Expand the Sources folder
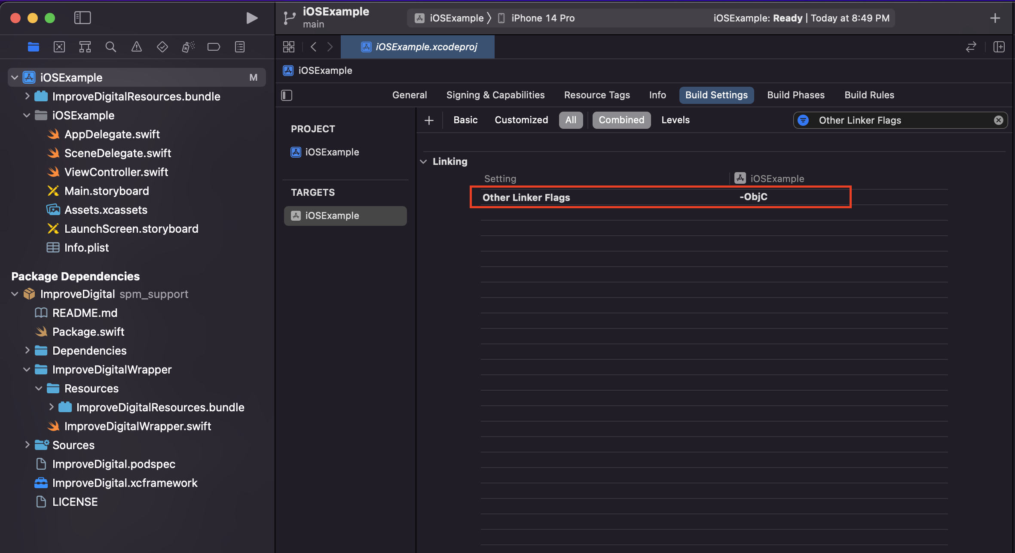 [x=27, y=445]
